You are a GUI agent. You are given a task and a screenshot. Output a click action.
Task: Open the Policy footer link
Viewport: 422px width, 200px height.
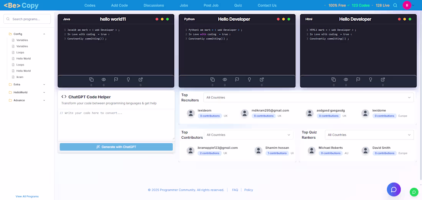click(249, 190)
